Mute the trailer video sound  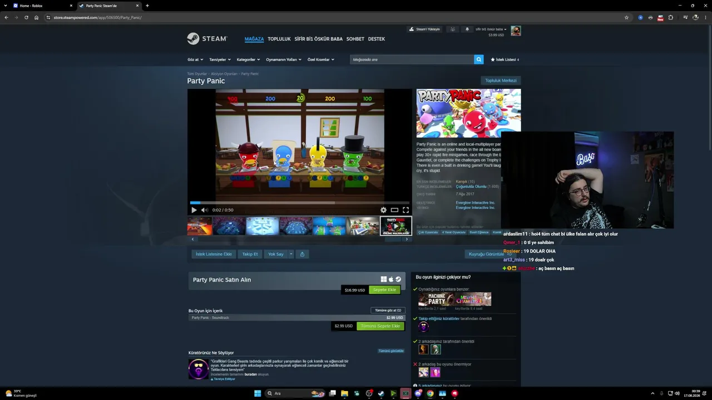point(204,210)
